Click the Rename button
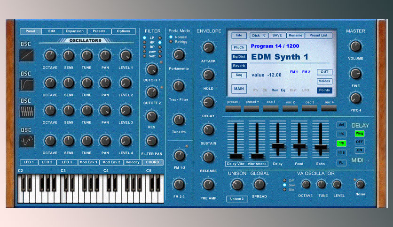Viewport: 393px width, 227px height. click(x=296, y=36)
